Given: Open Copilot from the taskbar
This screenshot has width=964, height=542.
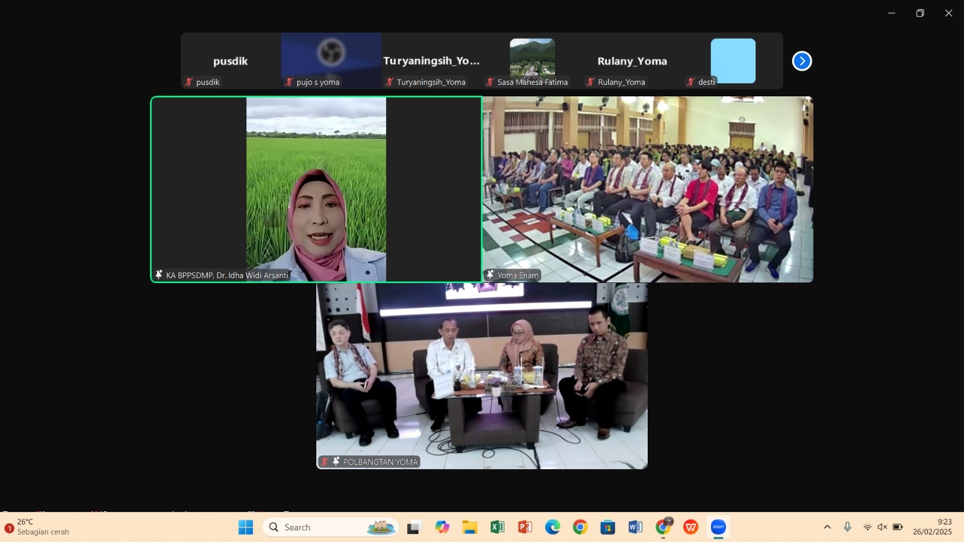Looking at the screenshot, I should [x=443, y=526].
